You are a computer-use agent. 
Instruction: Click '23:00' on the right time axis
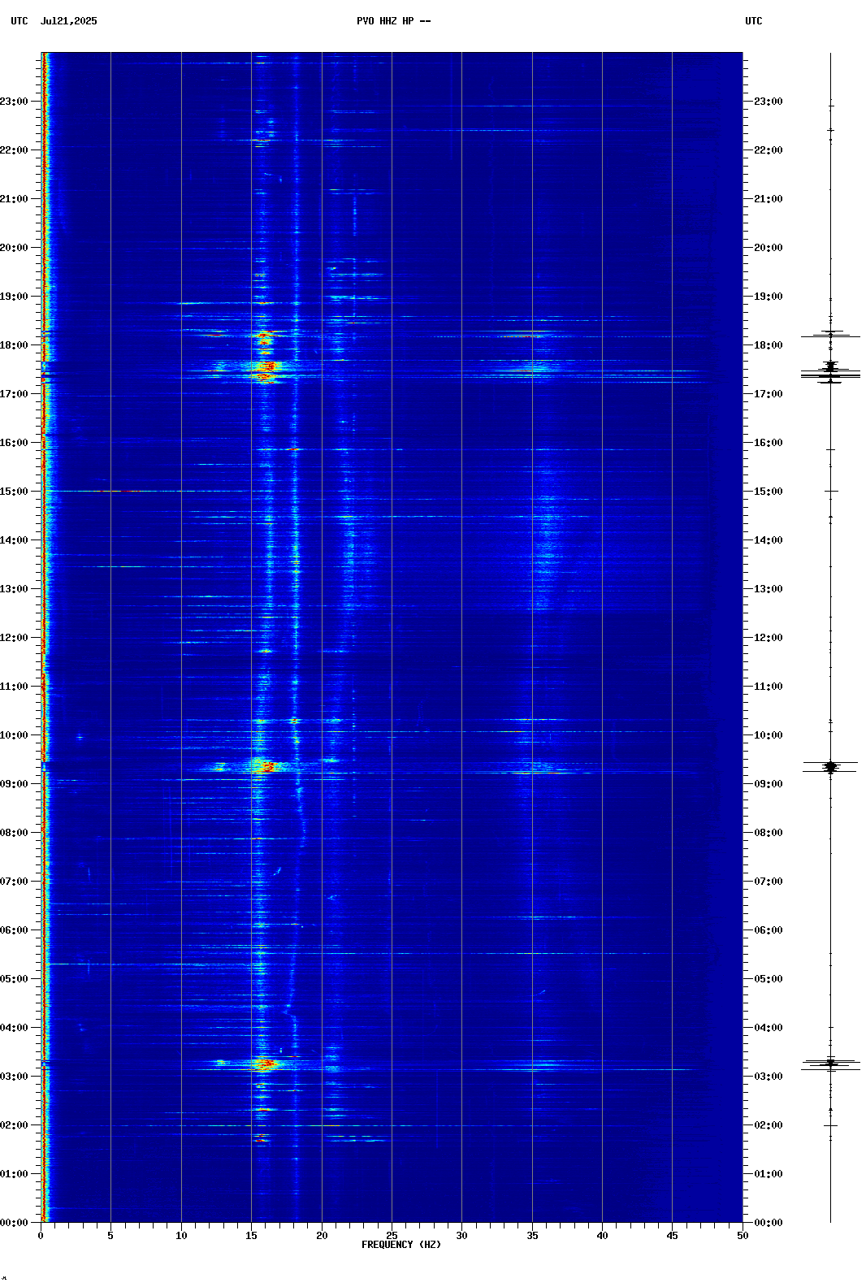[x=769, y=102]
